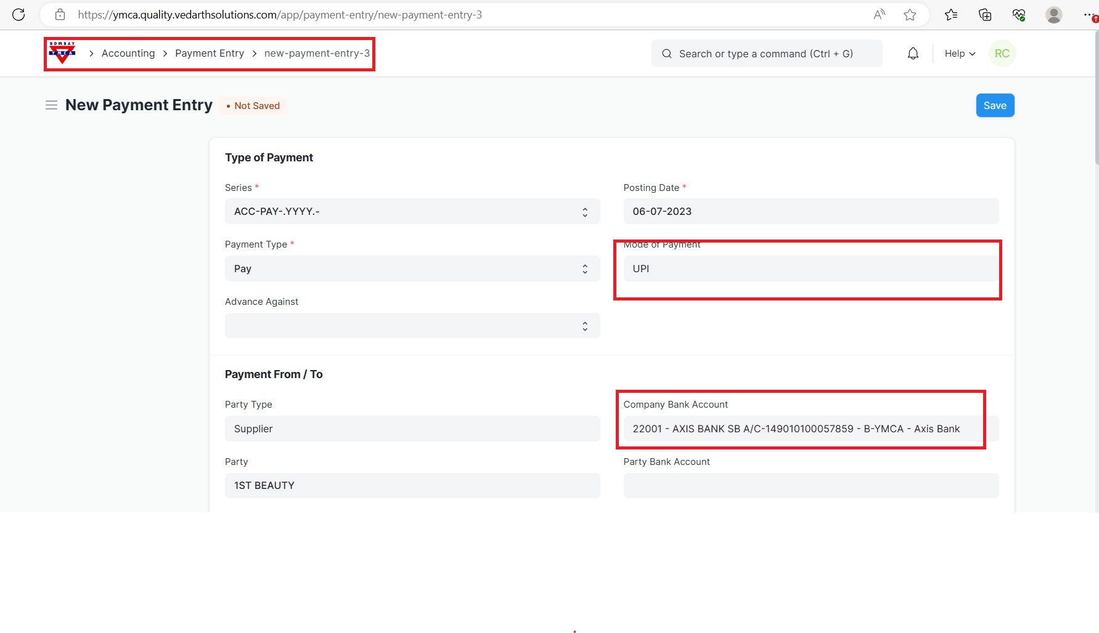Viewport: 1099px width, 633px height.
Task: Expand the Advance Against dropdown
Action: 412,325
